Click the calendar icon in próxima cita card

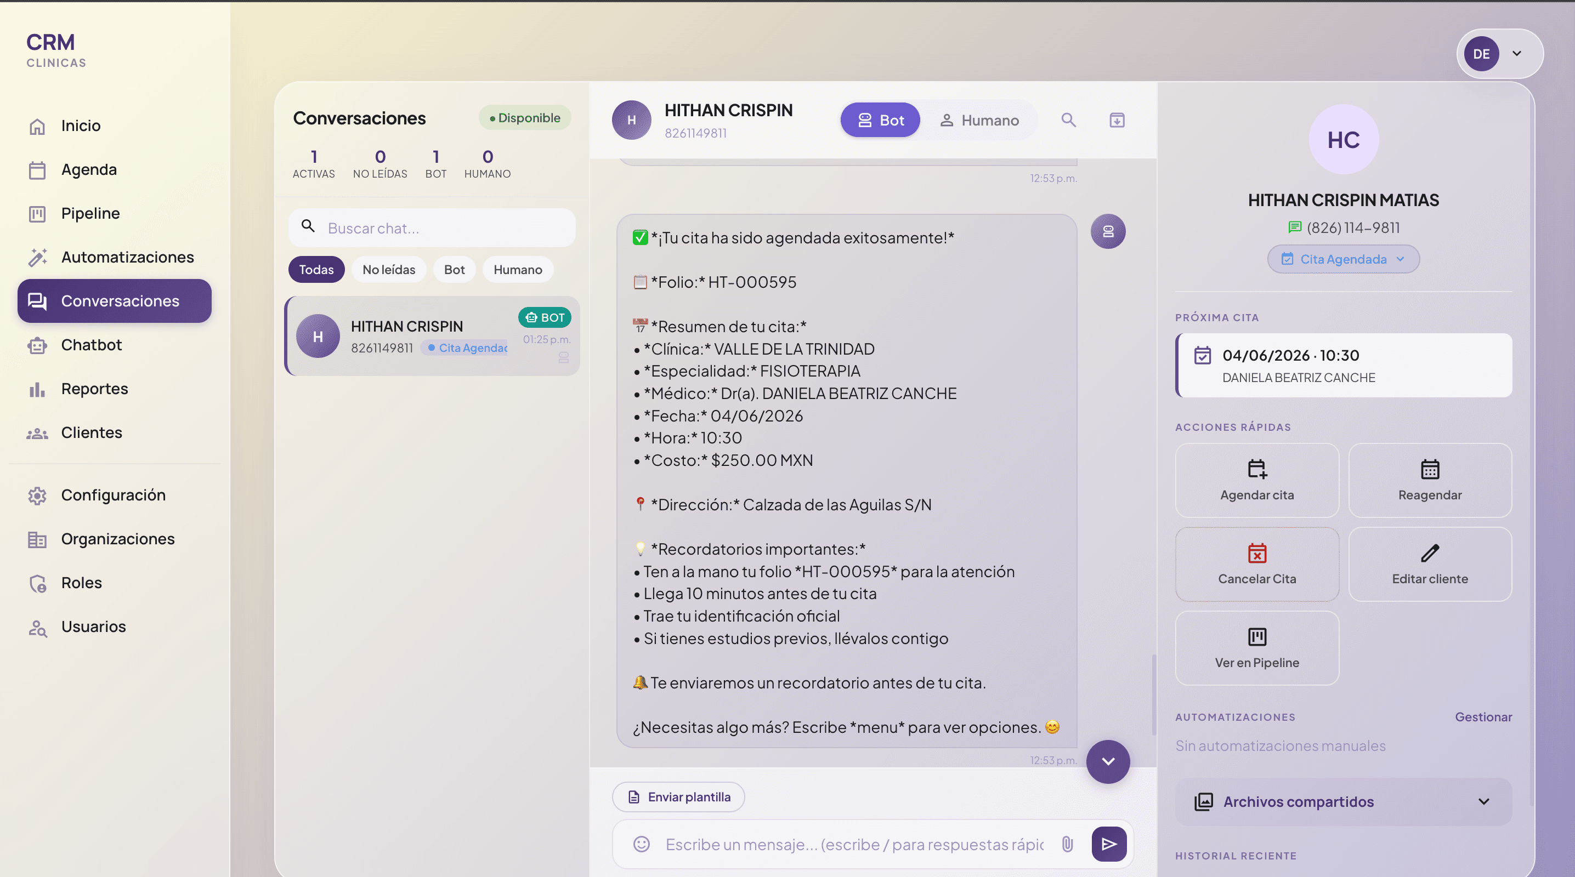point(1203,356)
